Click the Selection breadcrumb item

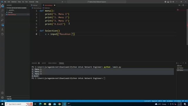coord(47,8)
